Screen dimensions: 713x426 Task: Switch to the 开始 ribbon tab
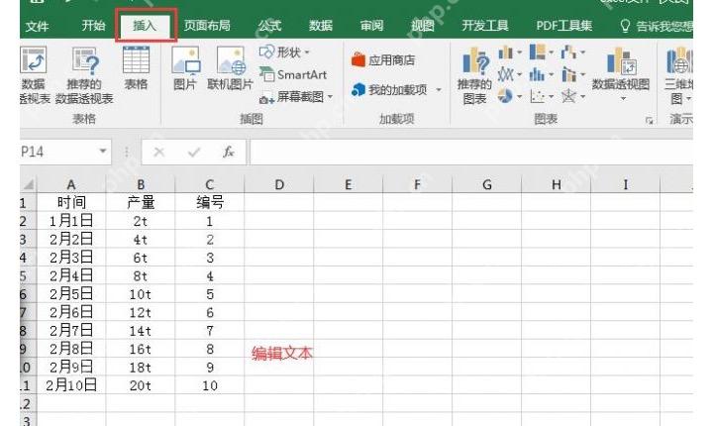(x=93, y=25)
